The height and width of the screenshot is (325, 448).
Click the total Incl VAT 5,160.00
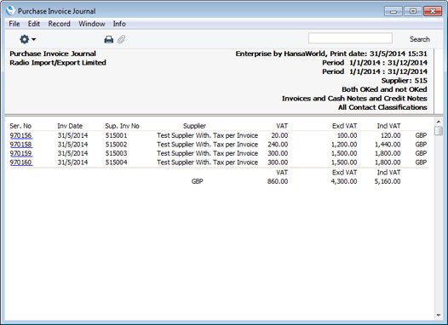[388, 181]
